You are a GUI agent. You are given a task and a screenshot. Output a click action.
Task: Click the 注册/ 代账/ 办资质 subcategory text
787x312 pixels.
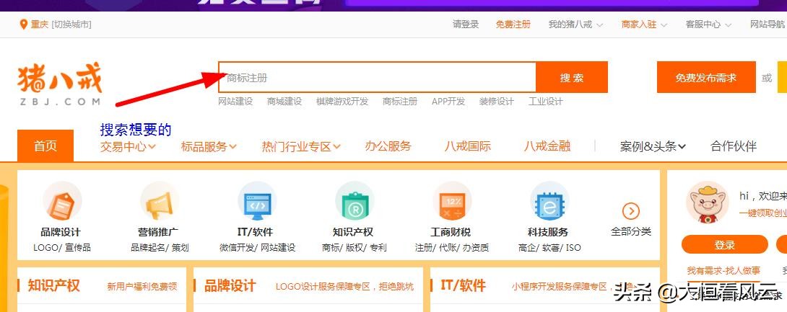(452, 247)
